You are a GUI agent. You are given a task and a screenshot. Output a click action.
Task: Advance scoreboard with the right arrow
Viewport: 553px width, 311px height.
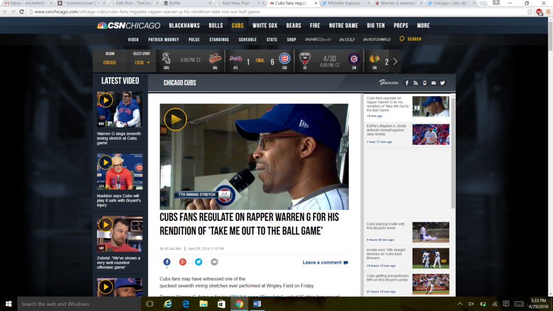(x=395, y=61)
